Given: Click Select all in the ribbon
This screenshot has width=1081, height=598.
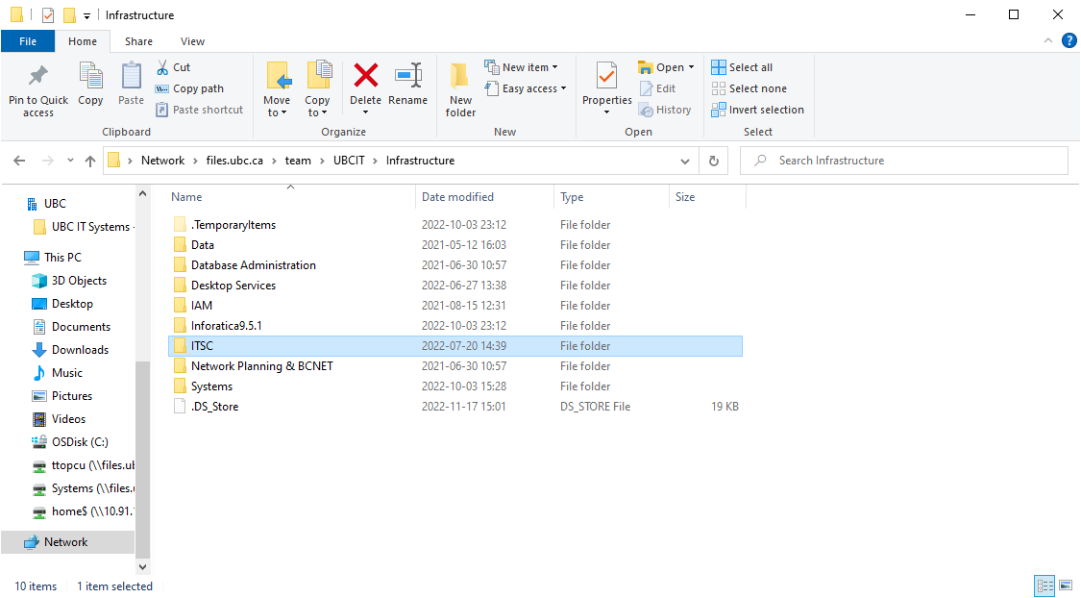Looking at the screenshot, I should click(742, 67).
